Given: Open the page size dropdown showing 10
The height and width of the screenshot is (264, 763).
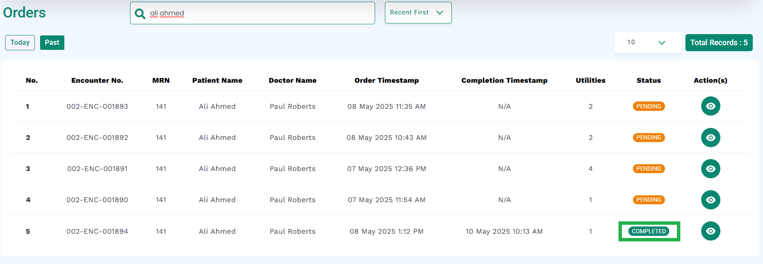Looking at the screenshot, I should pyautogui.click(x=648, y=43).
